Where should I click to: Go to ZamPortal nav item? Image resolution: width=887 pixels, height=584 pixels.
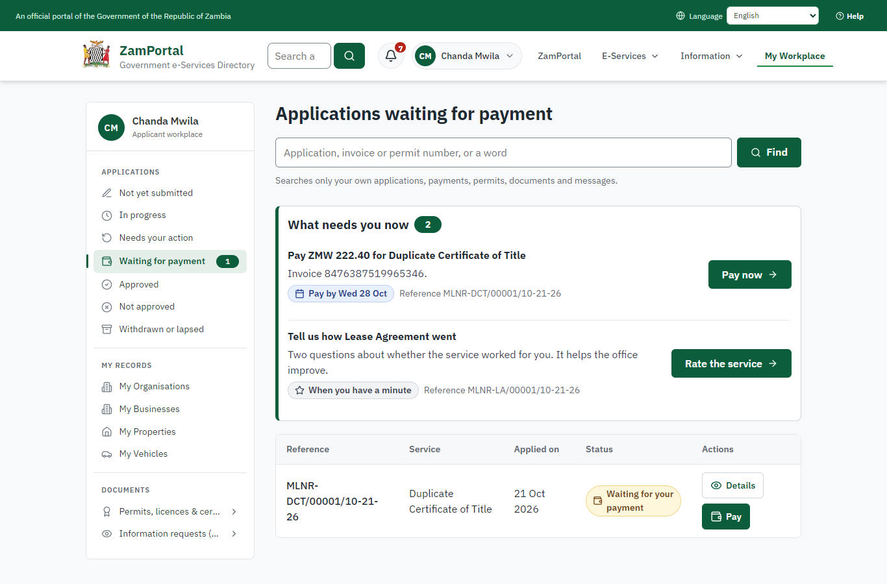point(559,56)
